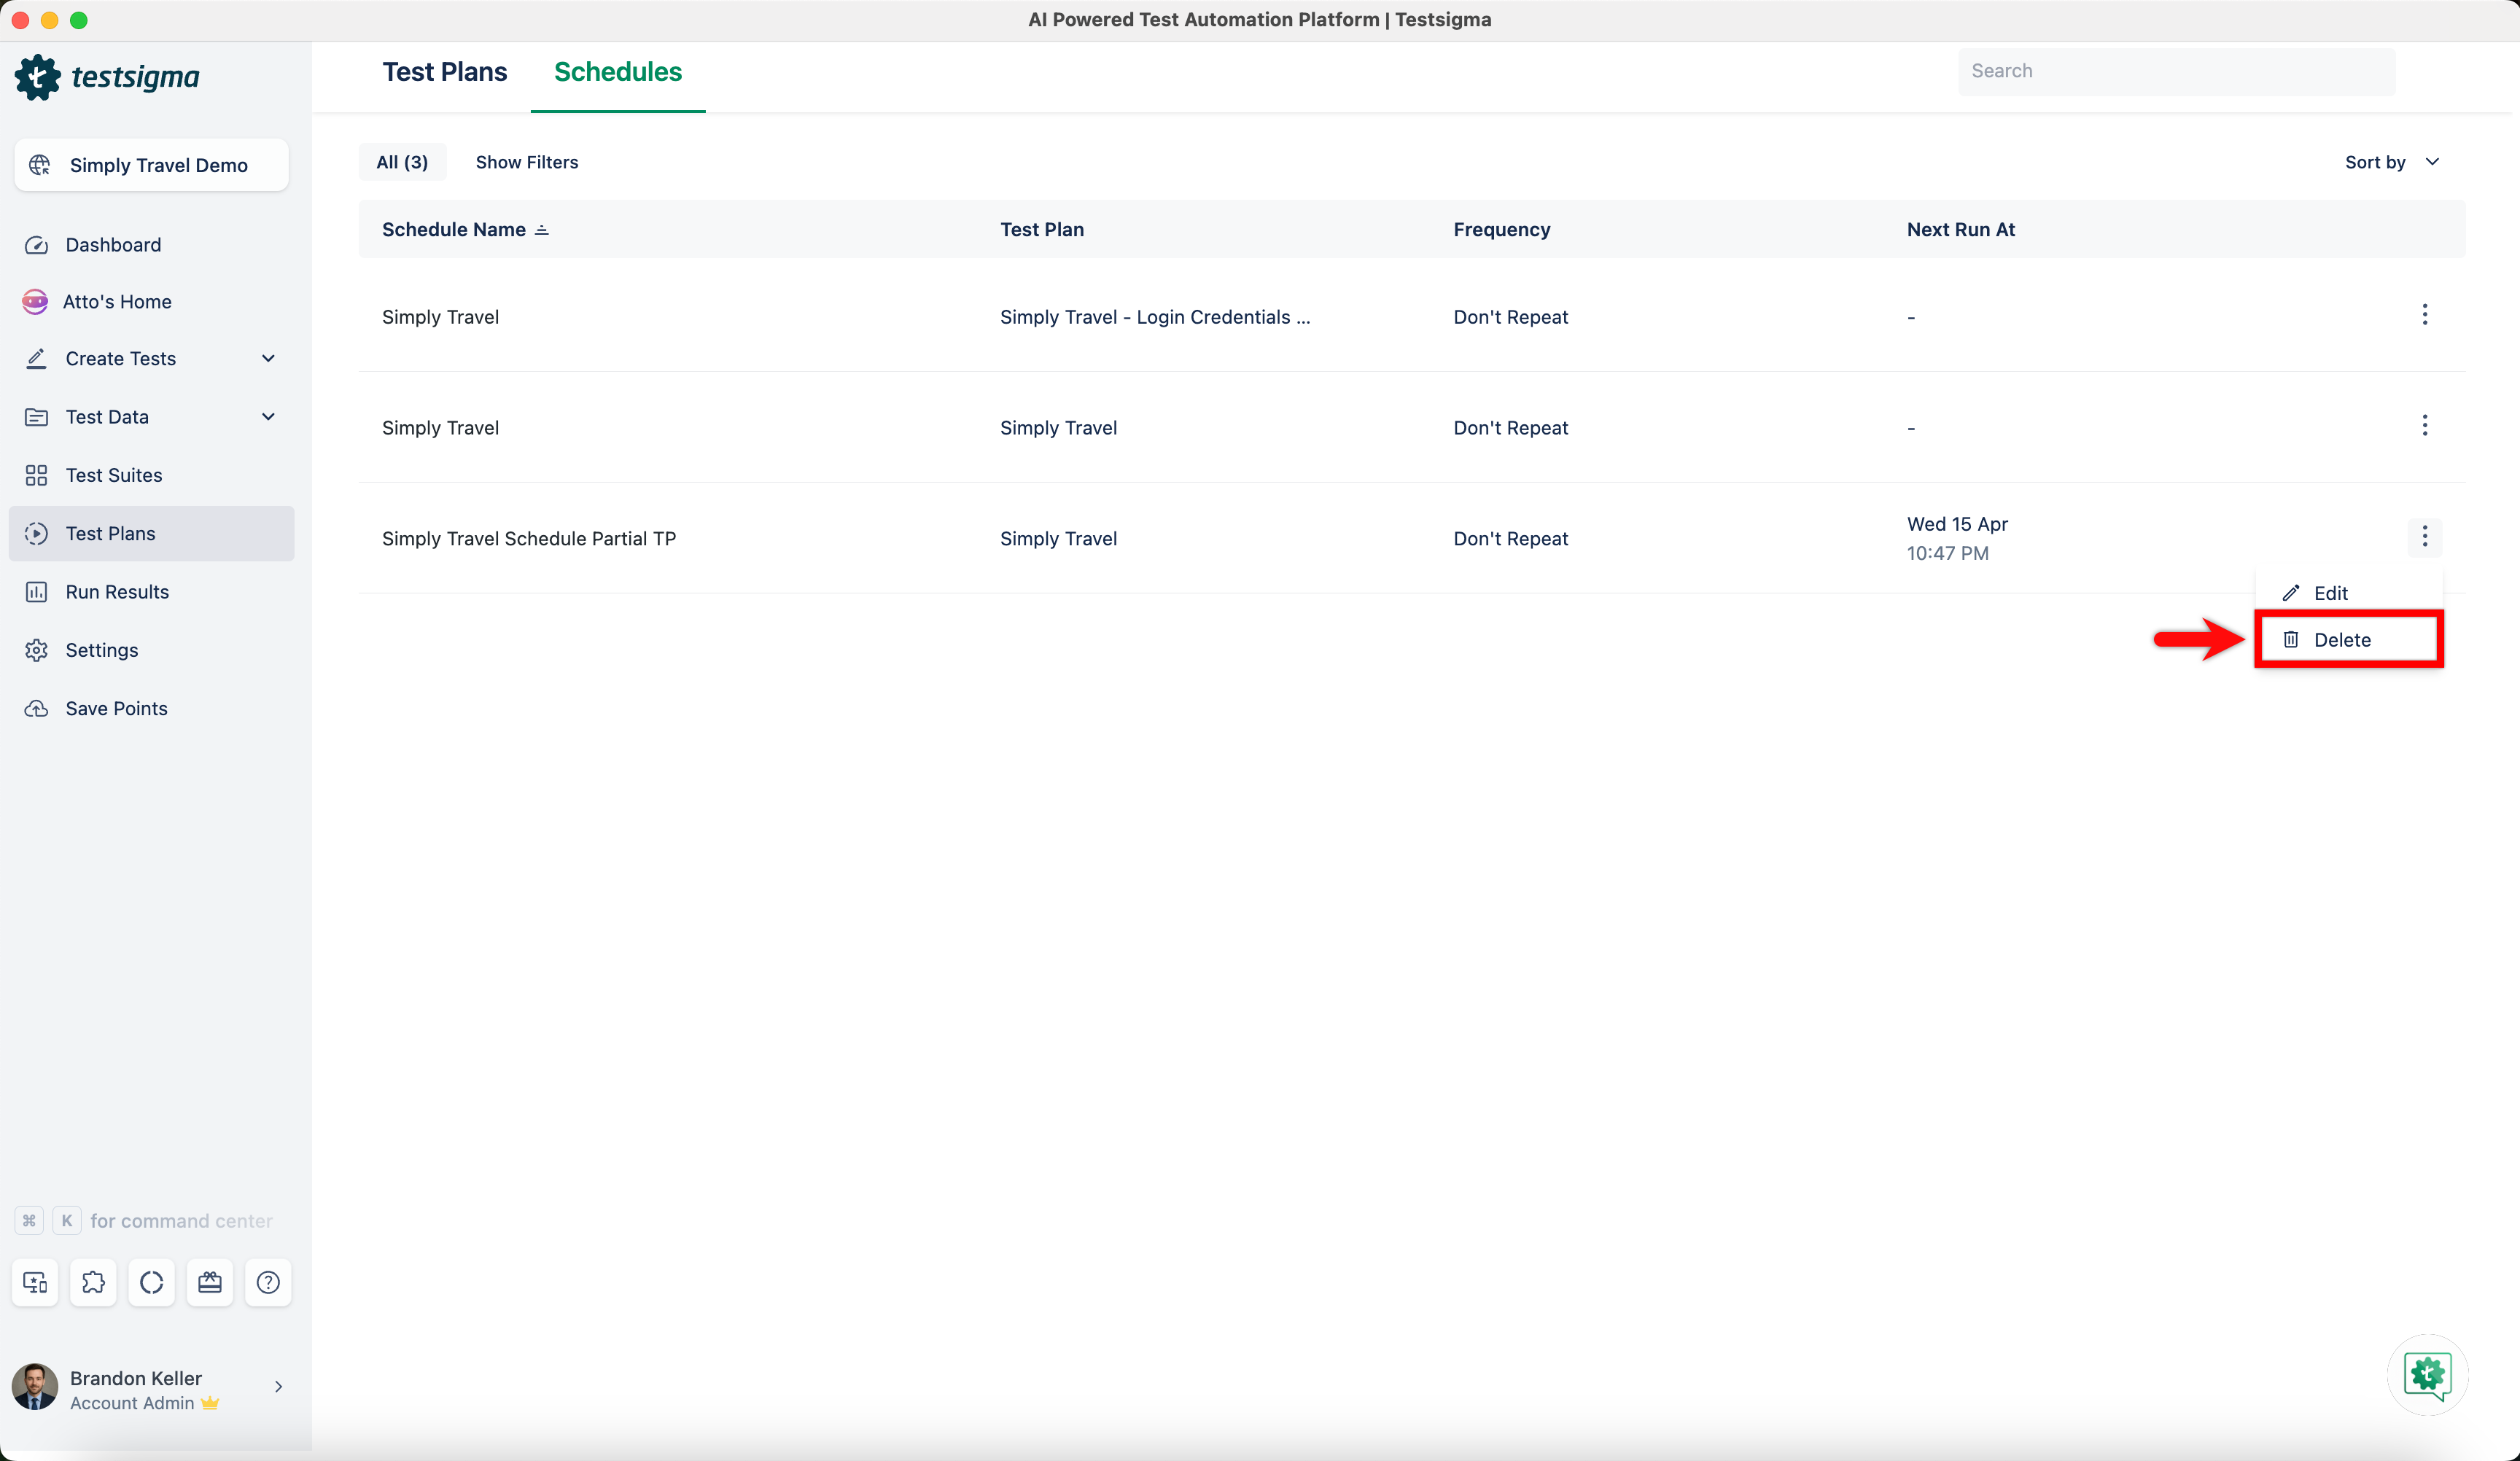Click kebab menu for Simply Travel Schedule Partial TP
The height and width of the screenshot is (1461, 2520).
point(2424,537)
